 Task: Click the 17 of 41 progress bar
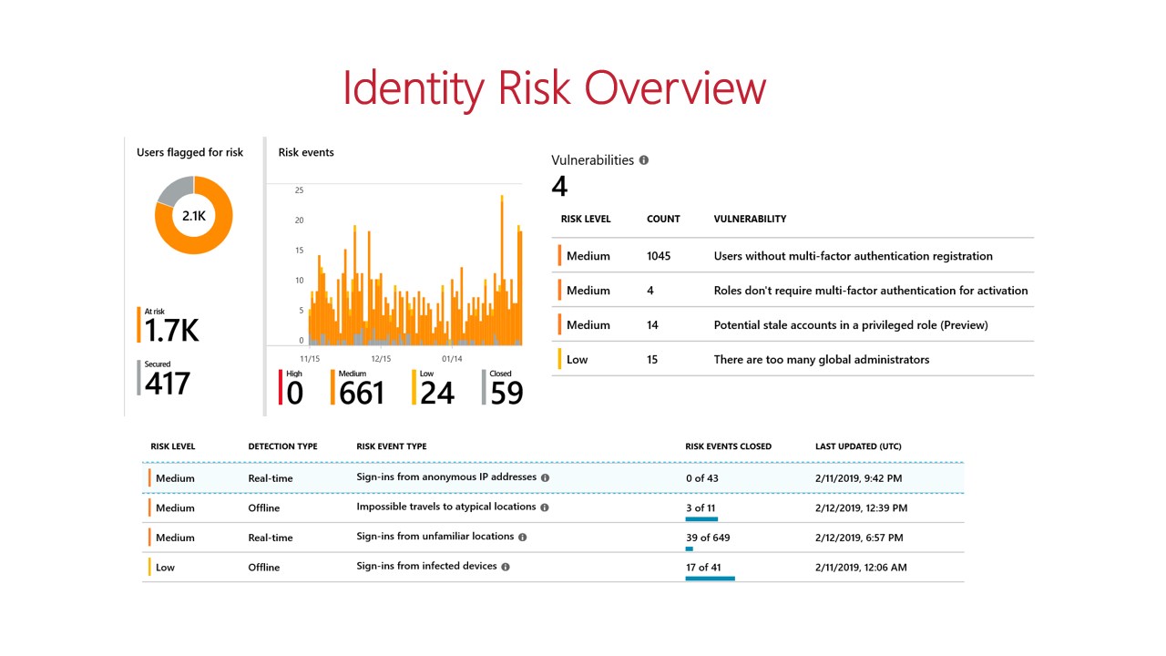pyautogui.click(x=710, y=579)
